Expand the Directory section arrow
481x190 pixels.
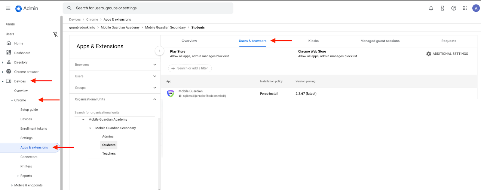tap(3, 62)
